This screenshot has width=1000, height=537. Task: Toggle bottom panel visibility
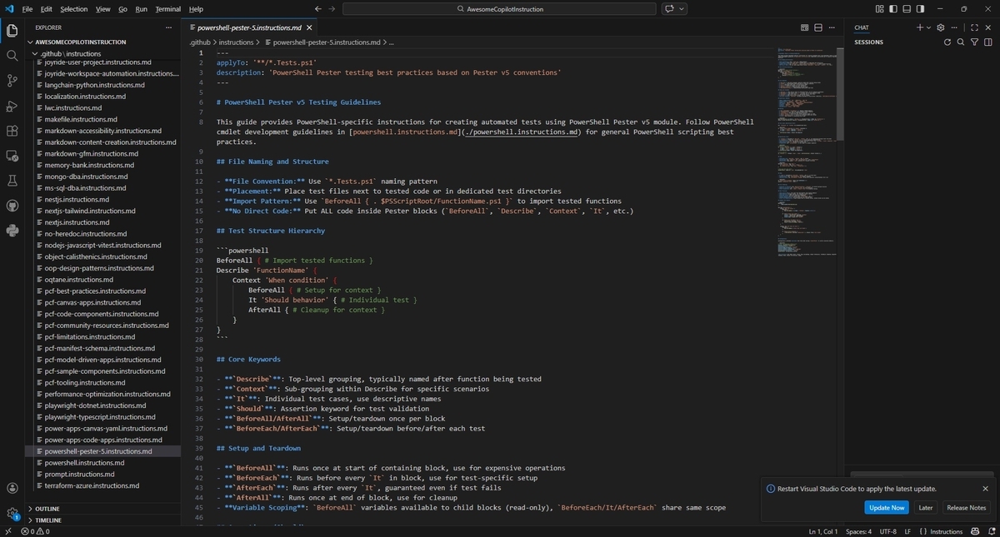click(907, 9)
